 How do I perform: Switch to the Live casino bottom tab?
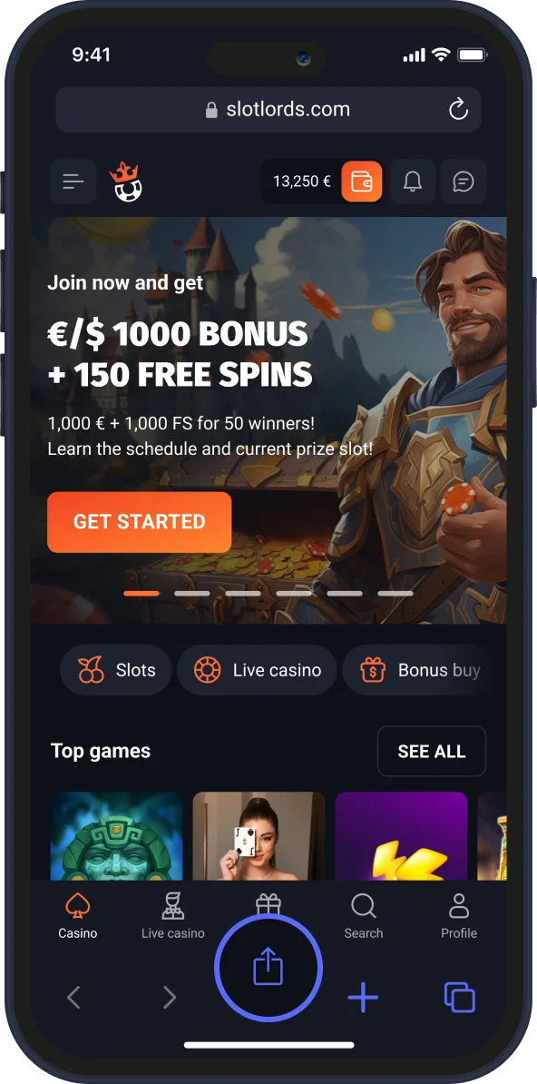172,916
